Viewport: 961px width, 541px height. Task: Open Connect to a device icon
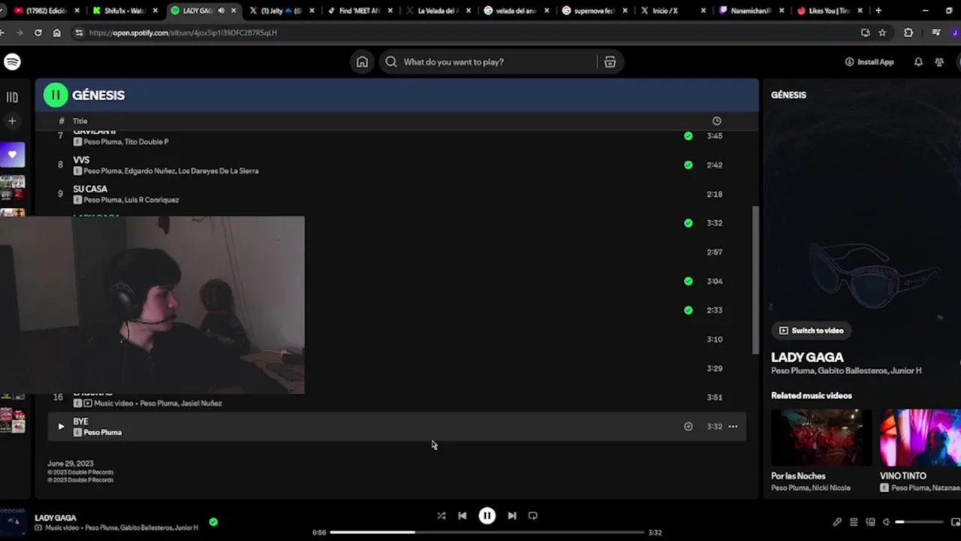(870, 521)
